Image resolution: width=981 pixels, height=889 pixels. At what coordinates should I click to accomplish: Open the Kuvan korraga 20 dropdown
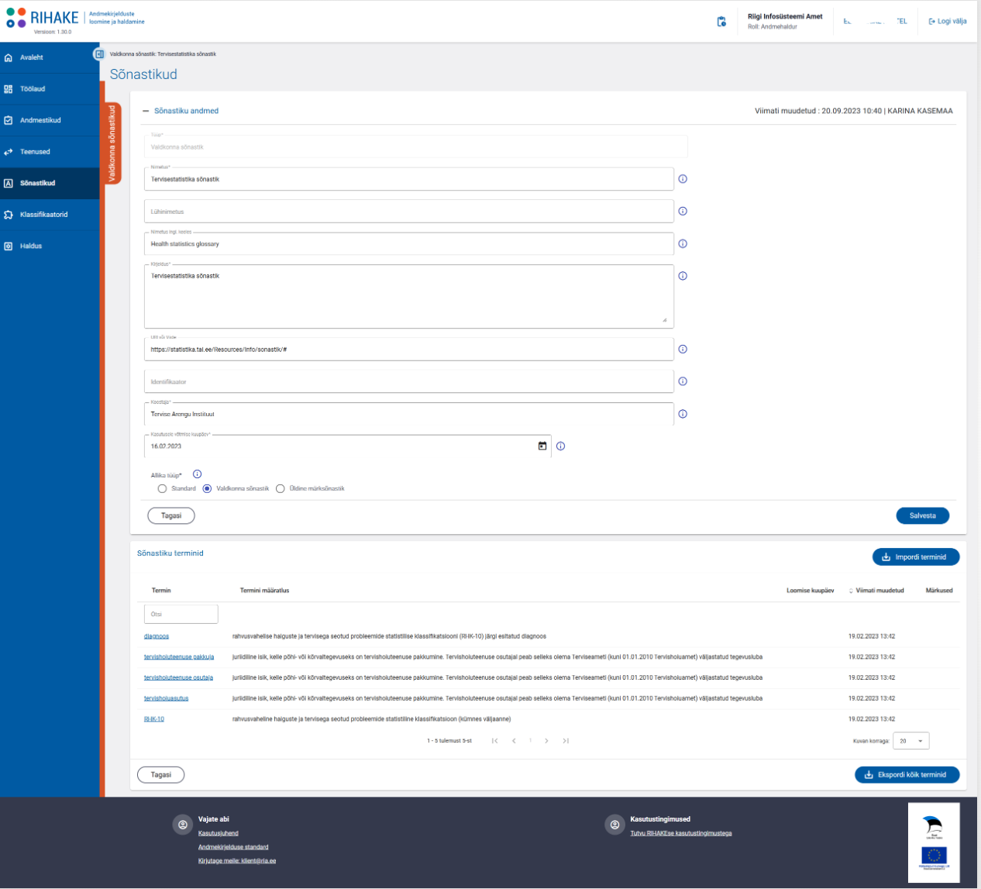pyautogui.click(x=910, y=741)
